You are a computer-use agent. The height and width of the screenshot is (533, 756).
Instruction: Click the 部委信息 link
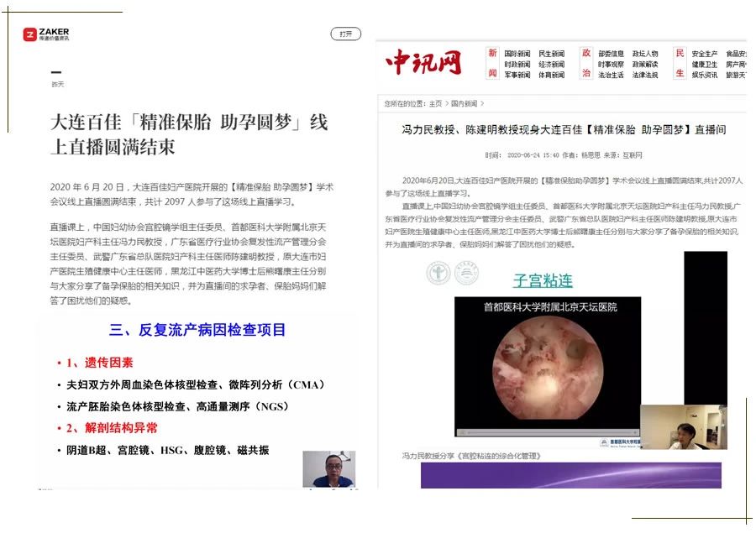click(611, 54)
